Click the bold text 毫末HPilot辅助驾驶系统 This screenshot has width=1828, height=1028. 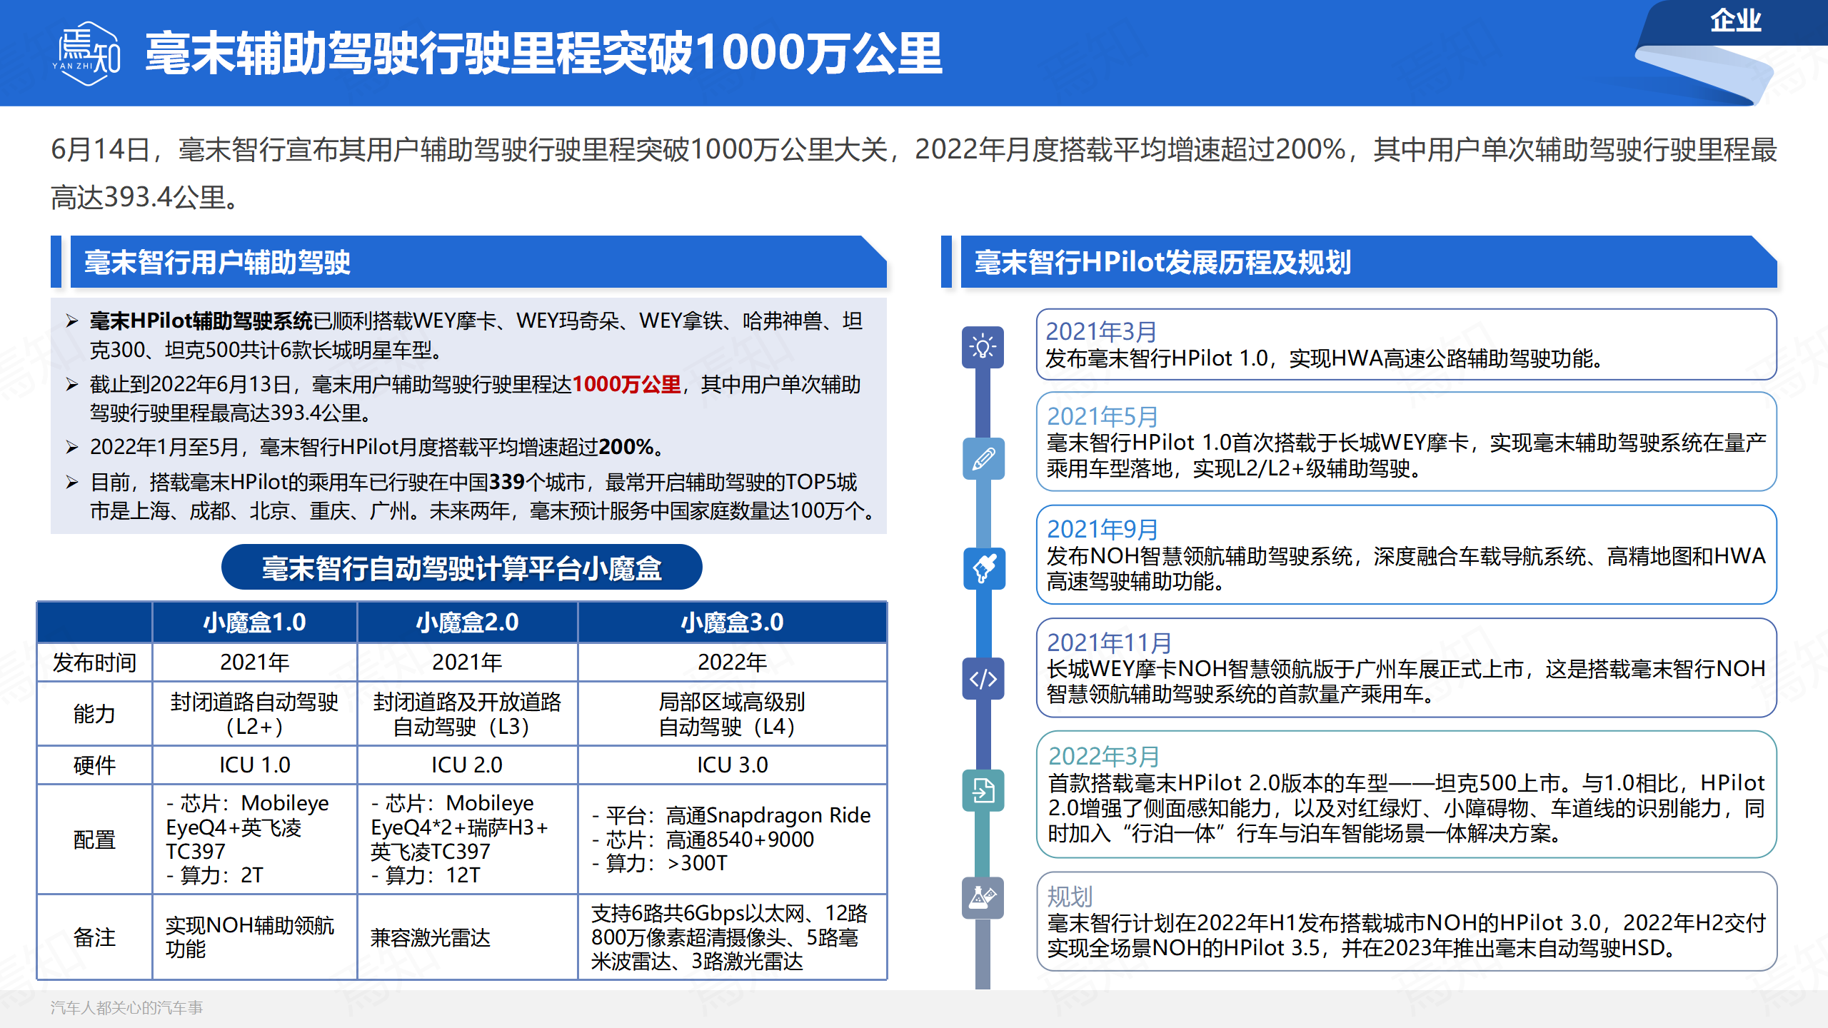(201, 321)
